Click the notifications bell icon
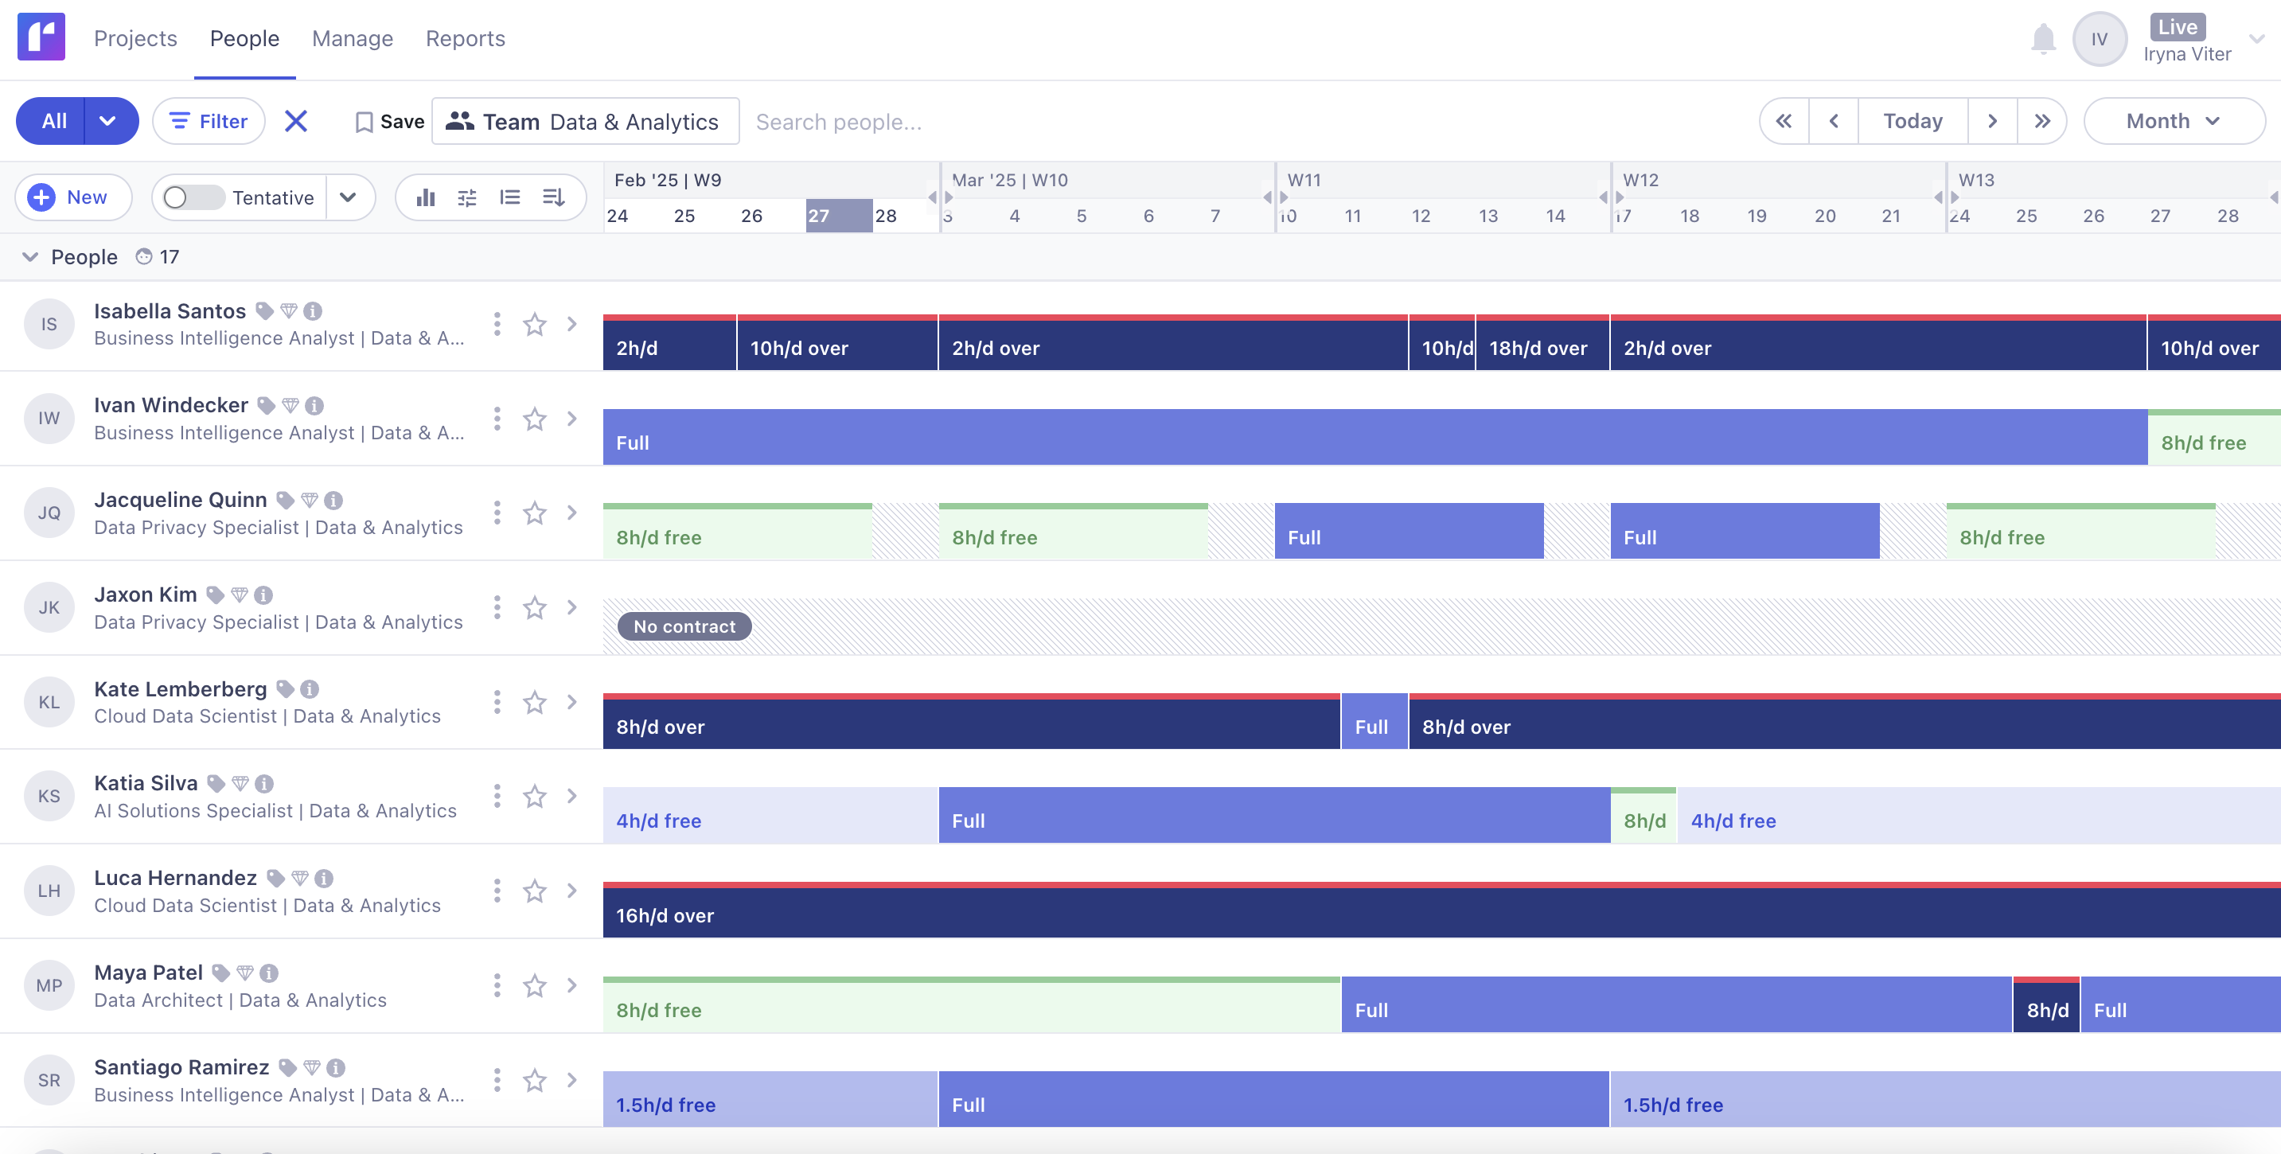This screenshot has height=1154, width=2281. [2043, 39]
